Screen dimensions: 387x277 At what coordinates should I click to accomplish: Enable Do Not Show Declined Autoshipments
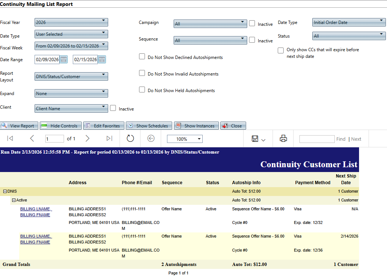(x=142, y=57)
